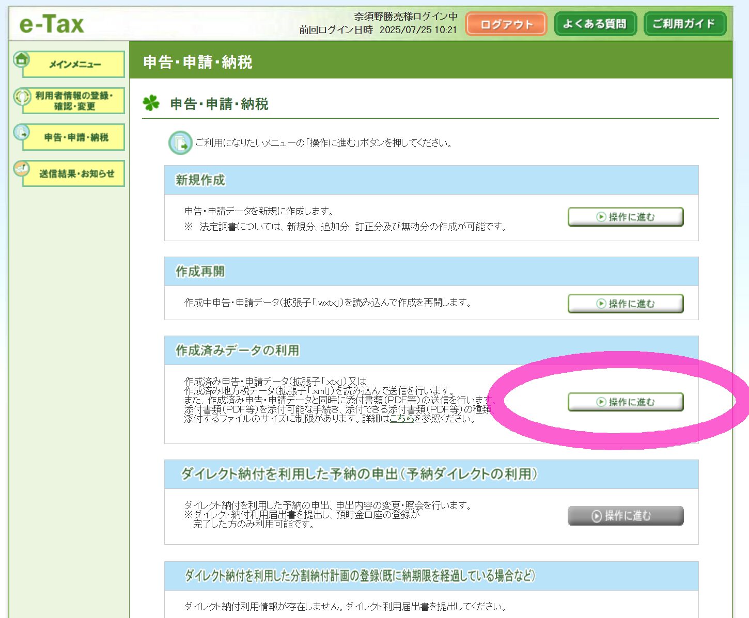The width and height of the screenshot is (749, 618).
Task: Click the green 申告・申請・納税 title banner
Action: tap(198, 62)
